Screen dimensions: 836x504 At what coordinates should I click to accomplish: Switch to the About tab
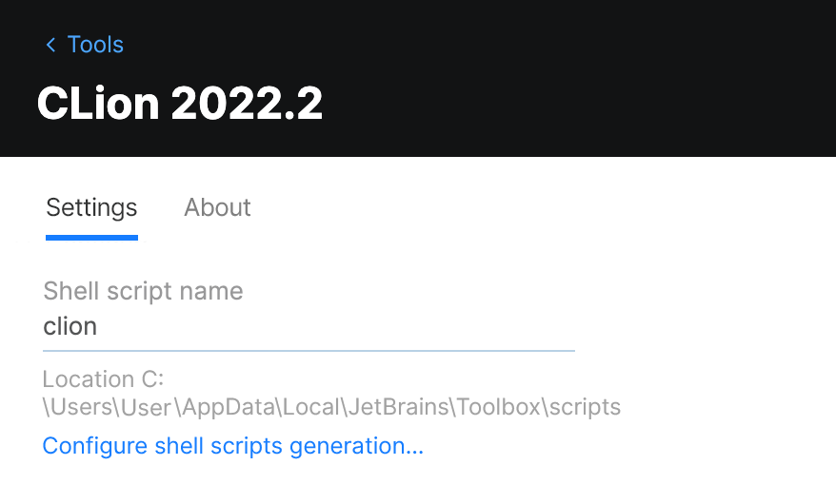tap(217, 207)
